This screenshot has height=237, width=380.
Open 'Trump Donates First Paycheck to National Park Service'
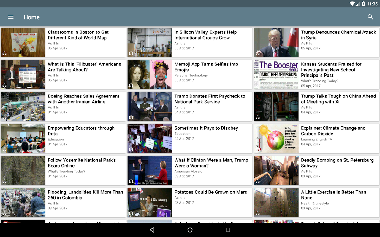click(210, 99)
